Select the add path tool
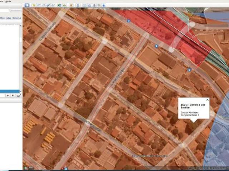 click(x=43, y=5)
